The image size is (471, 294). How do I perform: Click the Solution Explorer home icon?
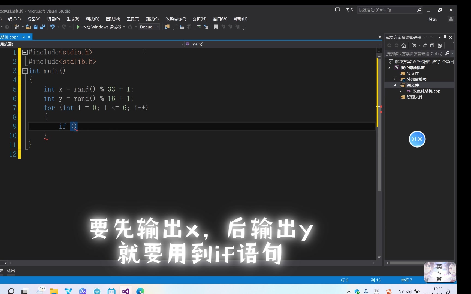click(x=404, y=45)
